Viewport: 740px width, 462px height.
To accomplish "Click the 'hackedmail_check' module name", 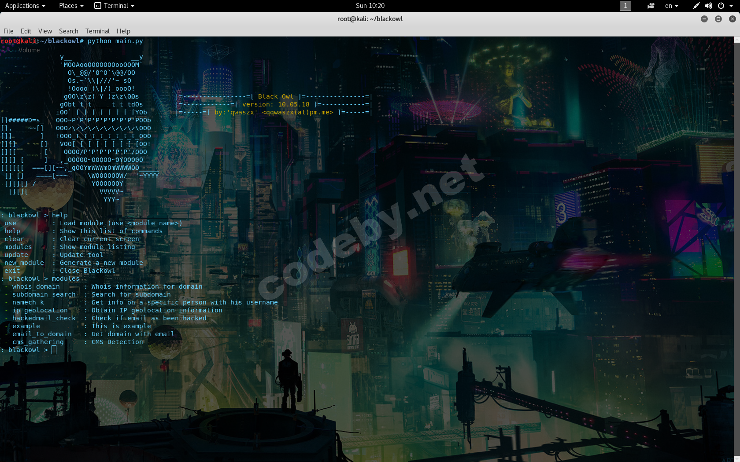I will [44, 318].
